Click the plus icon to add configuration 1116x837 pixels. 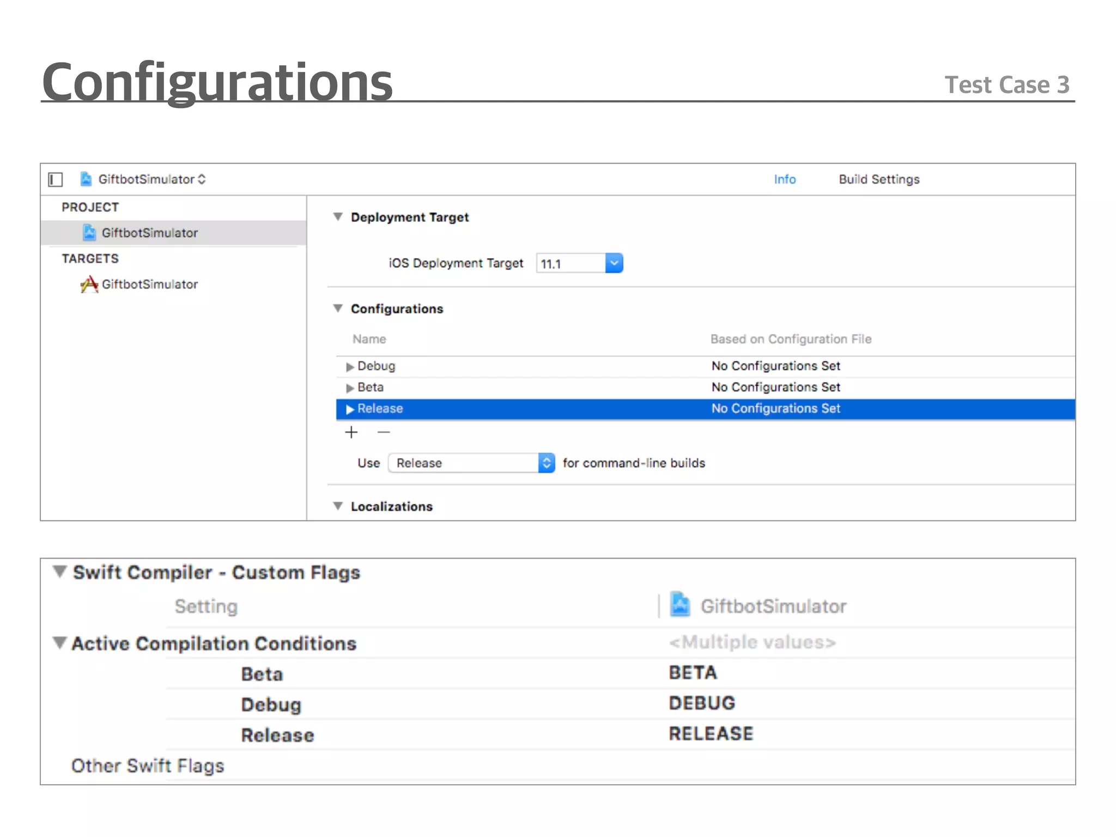click(x=351, y=433)
